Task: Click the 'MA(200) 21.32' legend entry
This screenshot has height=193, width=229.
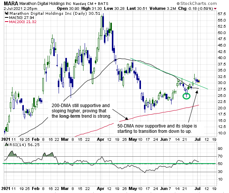Action: pyautogui.click(x=23, y=22)
